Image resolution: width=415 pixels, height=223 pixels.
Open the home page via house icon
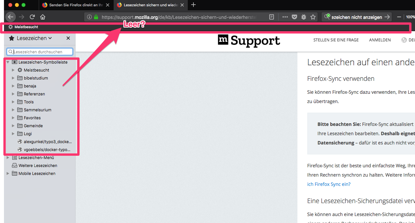[43, 17]
